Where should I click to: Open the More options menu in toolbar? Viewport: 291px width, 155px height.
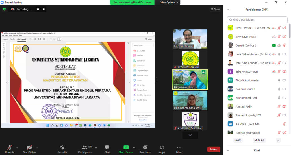(x=179, y=147)
